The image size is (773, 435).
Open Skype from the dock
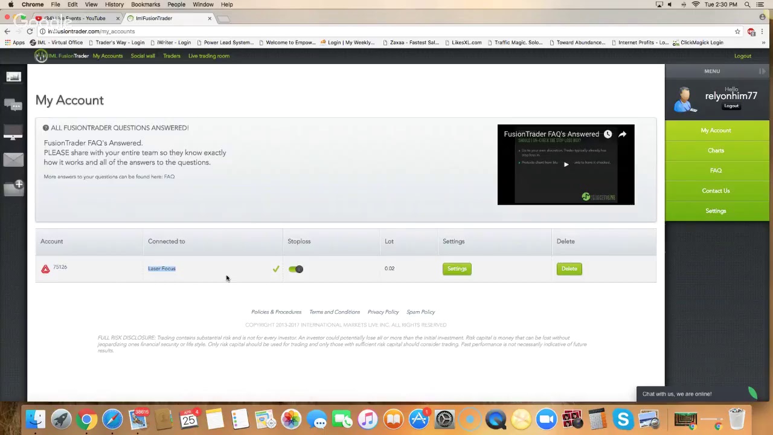coord(623,419)
